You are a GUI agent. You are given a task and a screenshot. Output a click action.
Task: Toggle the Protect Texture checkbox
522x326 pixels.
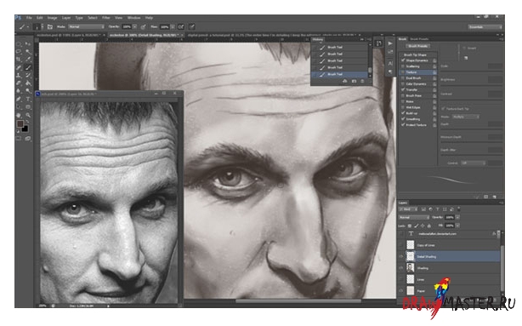(403, 124)
